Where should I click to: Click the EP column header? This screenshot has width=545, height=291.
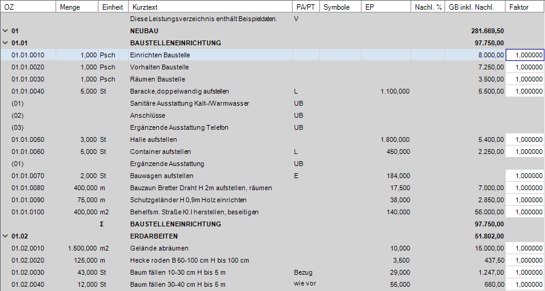tap(386, 7)
